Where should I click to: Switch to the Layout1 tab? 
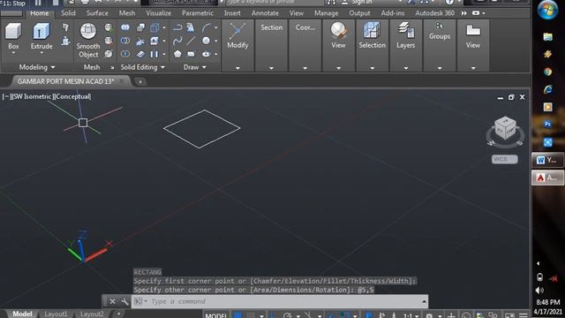click(56, 314)
